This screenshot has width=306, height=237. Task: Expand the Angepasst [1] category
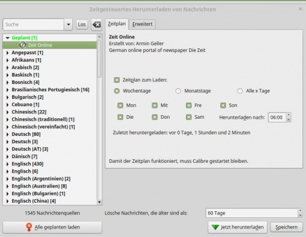pos(7,53)
